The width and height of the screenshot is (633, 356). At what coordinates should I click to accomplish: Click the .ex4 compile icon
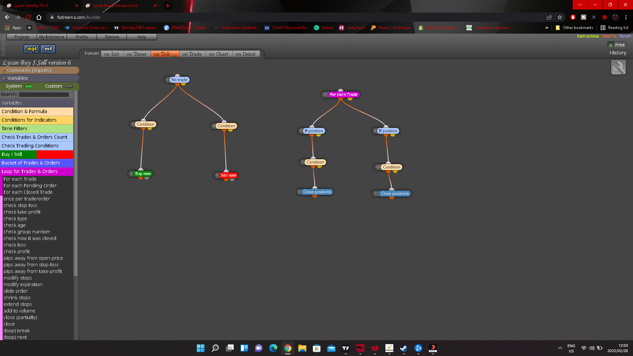48,49
